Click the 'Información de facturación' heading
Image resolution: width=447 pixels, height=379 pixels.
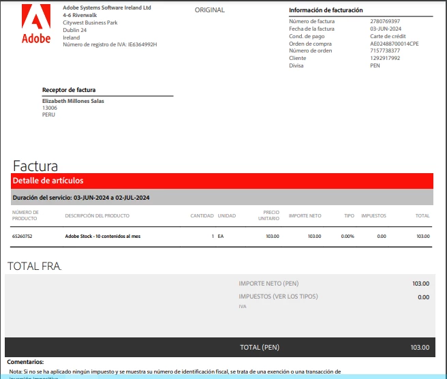[326, 10]
